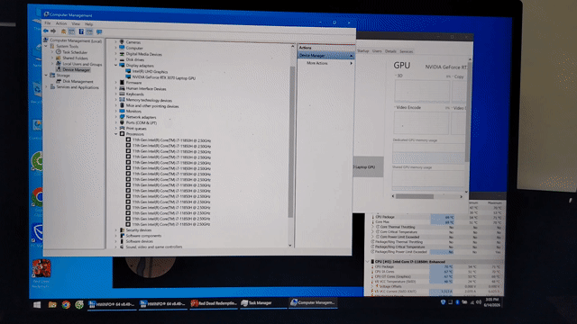Open File Explorer from the taskbar
Screen dimensions: 577x324
point(52,304)
